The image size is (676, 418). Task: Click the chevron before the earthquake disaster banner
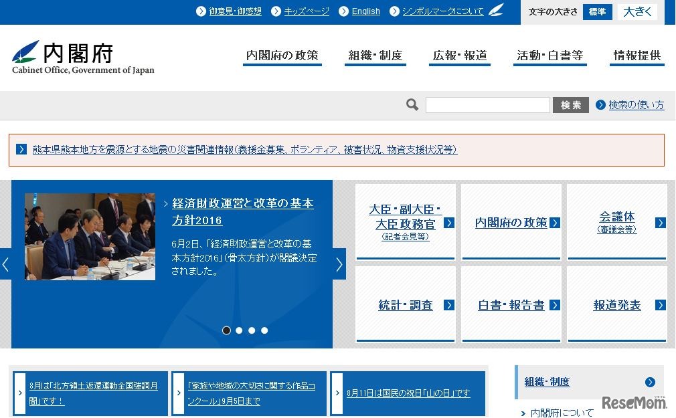pos(21,149)
